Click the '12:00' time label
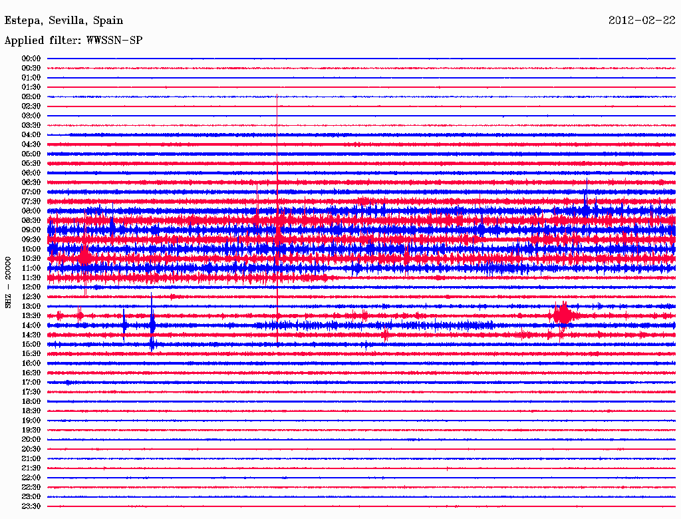The width and height of the screenshot is (681, 519). [x=31, y=287]
